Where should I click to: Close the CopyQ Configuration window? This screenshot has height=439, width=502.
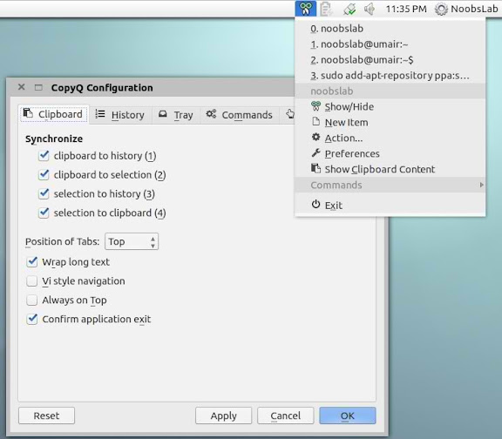coord(22,87)
